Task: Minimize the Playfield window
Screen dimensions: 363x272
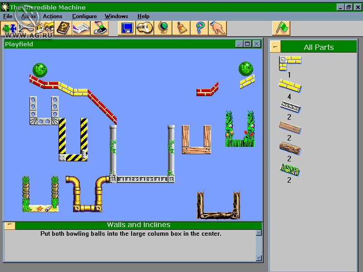Action: [239, 44]
